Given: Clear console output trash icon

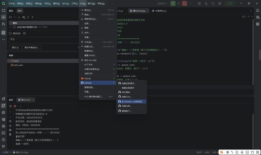Looking at the screenshot, I should coord(10,135).
